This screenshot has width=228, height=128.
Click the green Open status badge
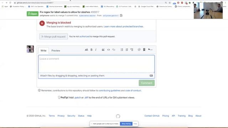(32, 14)
